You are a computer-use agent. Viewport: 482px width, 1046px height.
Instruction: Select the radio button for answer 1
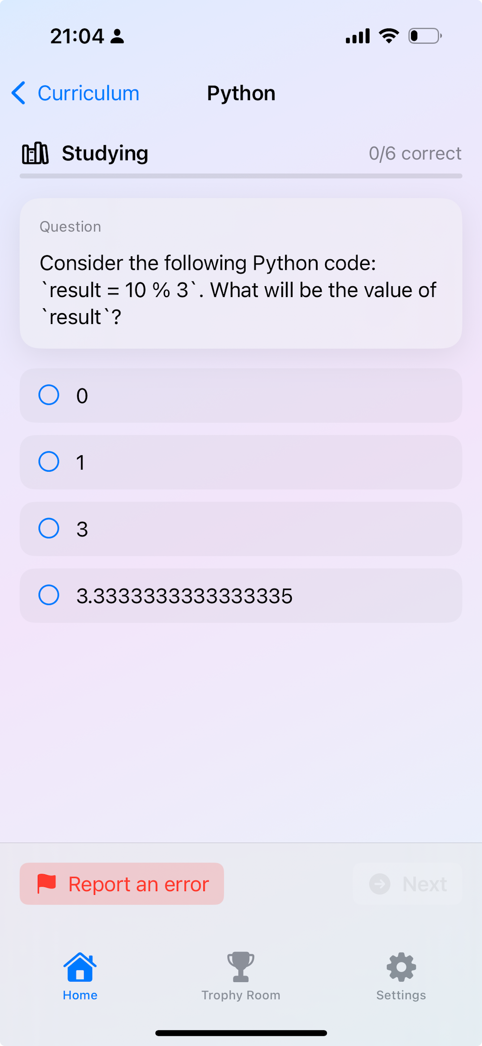[x=49, y=462]
